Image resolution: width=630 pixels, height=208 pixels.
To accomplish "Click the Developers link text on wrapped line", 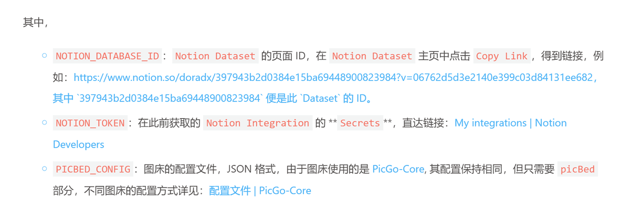I will coord(78,144).
